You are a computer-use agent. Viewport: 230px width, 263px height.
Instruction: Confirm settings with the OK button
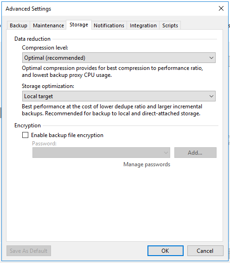coord(166,251)
